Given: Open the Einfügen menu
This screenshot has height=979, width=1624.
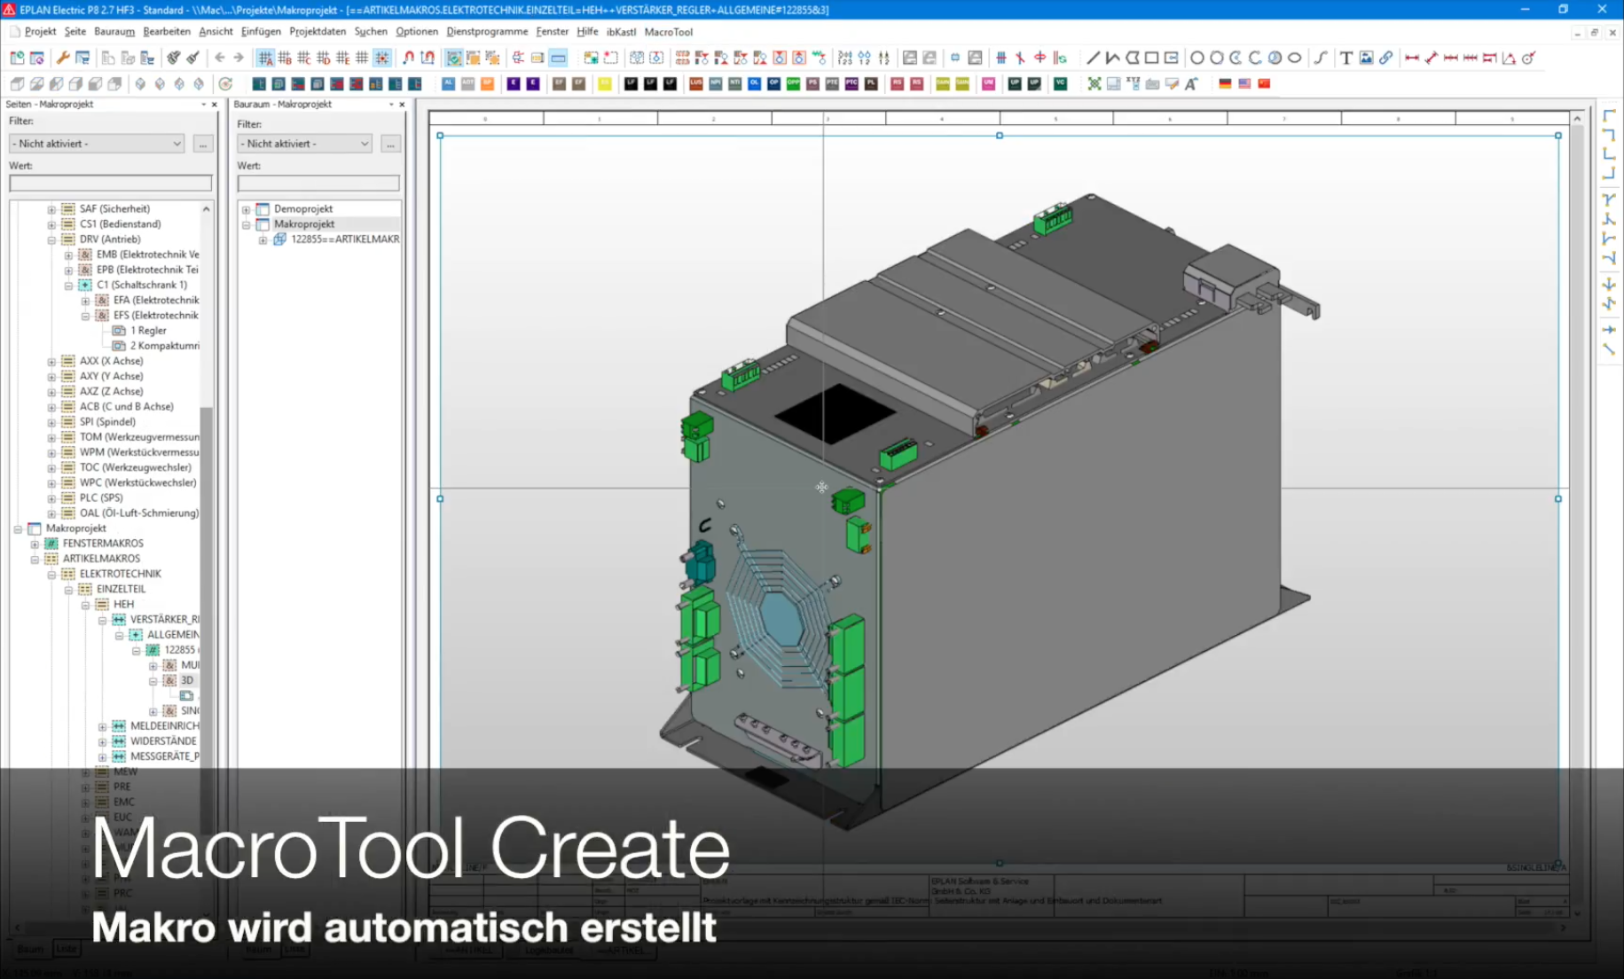Looking at the screenshot, I should (x=261, y=31).
